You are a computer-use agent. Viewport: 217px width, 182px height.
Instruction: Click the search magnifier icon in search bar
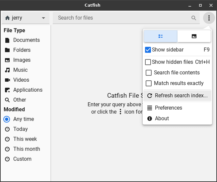coord(194,18)
